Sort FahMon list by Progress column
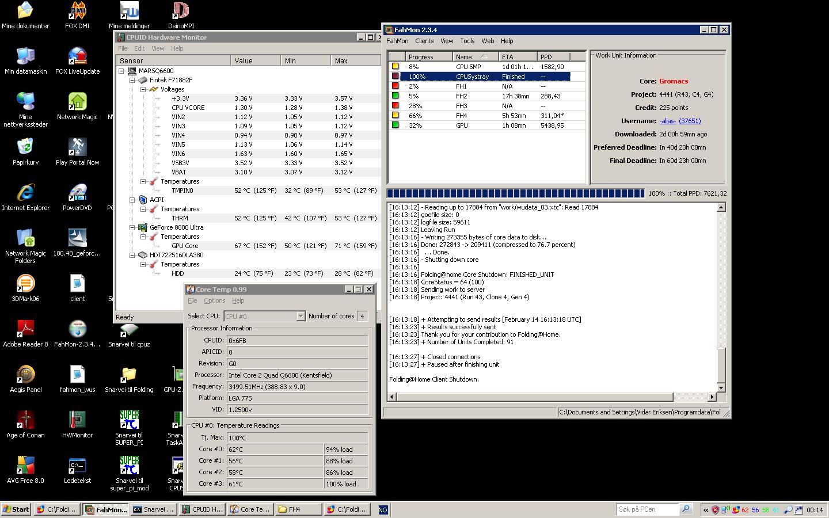829x518 pixels. click(428, 56)
